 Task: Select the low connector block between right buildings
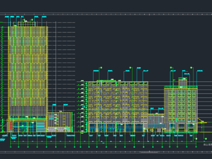(x=156, y=122)
